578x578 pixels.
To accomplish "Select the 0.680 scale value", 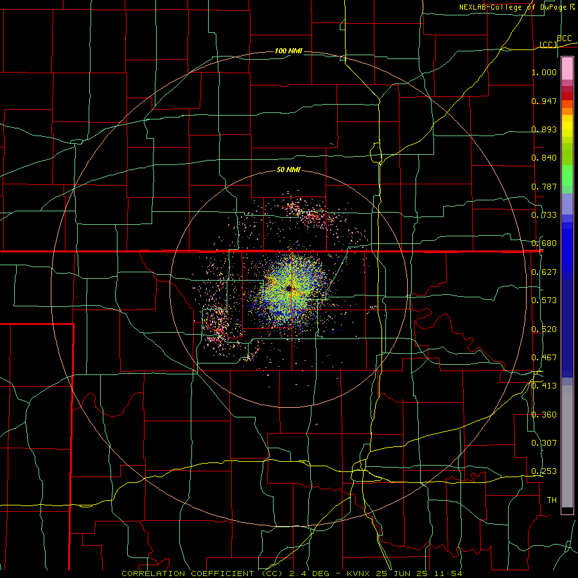I will [544, 243].
